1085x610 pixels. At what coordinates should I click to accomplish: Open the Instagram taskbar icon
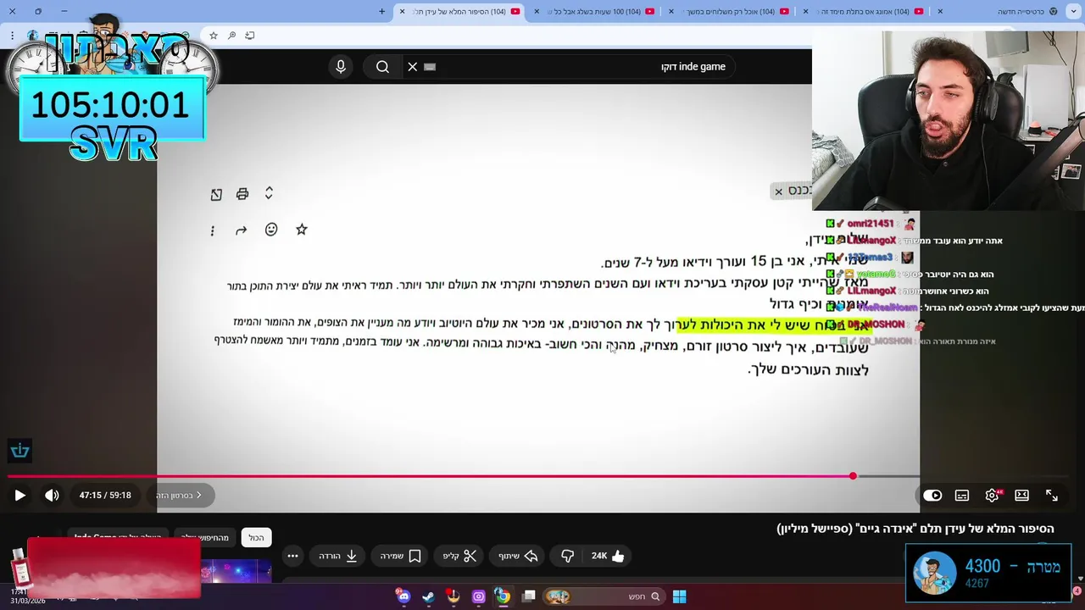click(478, 596)
